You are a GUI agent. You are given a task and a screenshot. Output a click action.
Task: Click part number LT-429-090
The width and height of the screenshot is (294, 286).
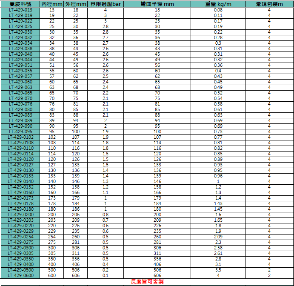[20, 126]
